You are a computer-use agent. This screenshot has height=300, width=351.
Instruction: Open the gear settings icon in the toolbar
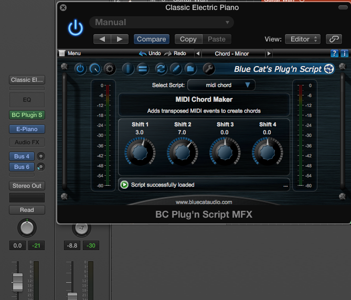tap(110, 69)
